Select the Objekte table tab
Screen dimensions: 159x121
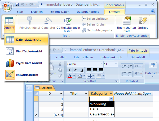point(44,88)
